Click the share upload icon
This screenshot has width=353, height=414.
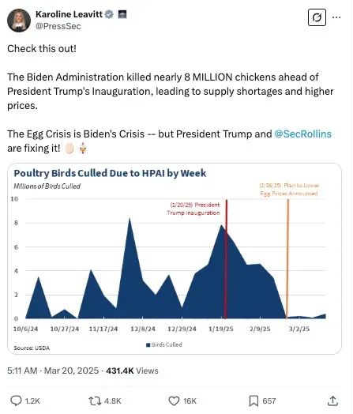point(332,401)
